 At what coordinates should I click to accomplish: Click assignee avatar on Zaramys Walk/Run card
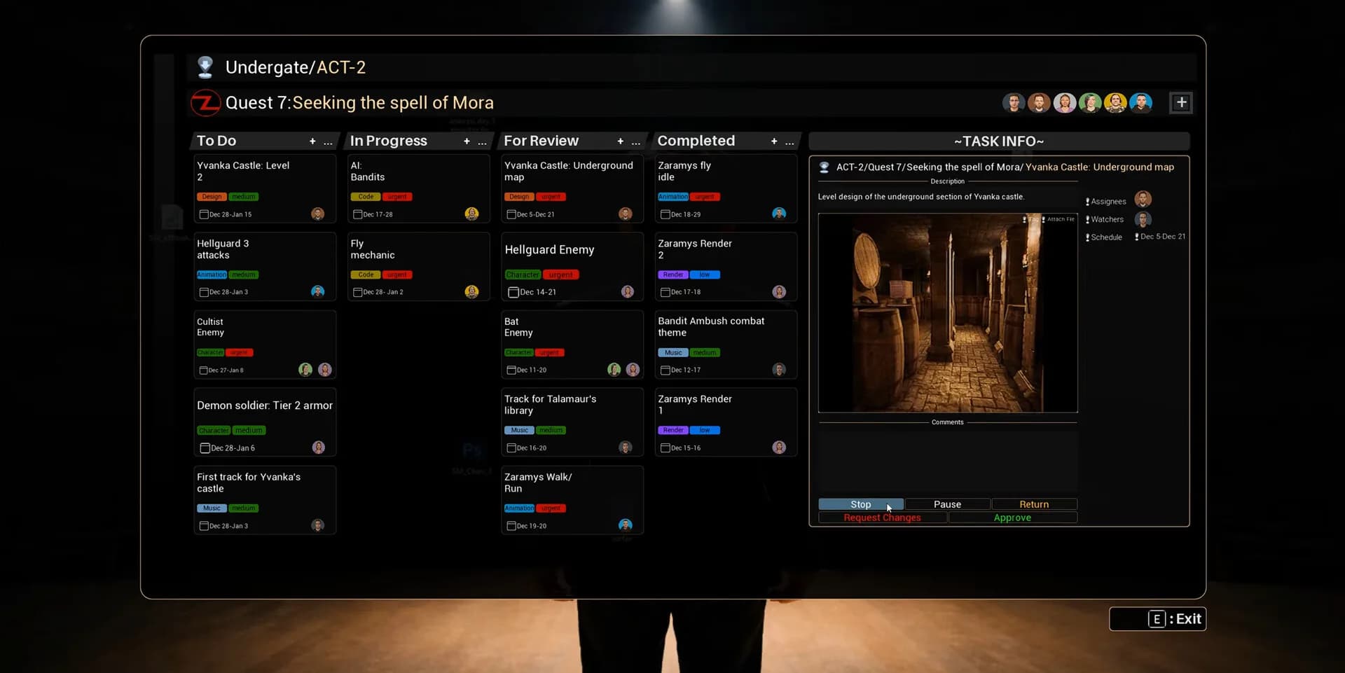(626, 525)
